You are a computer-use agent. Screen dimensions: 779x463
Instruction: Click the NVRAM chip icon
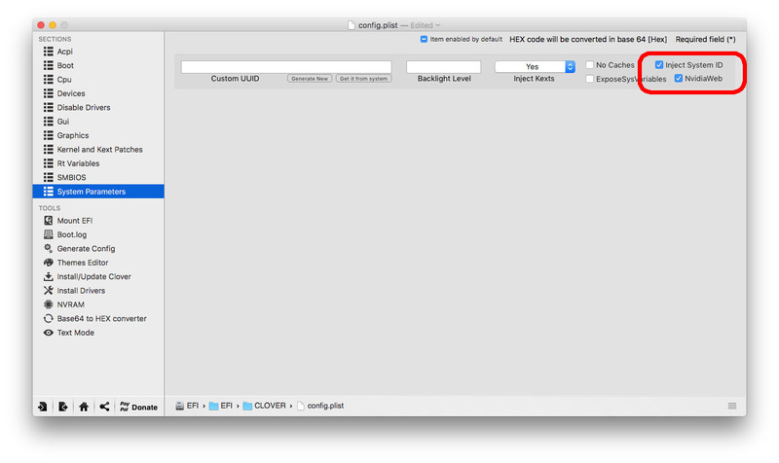pyautogui.click(x=48, y=304)
